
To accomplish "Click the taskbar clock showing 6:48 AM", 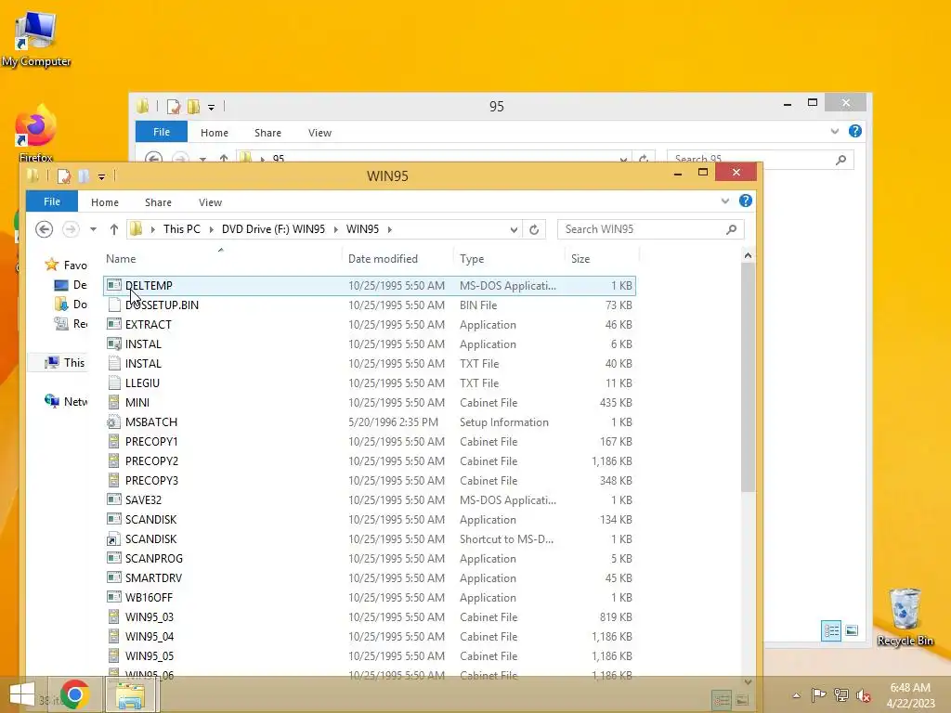I will [910, 694].
